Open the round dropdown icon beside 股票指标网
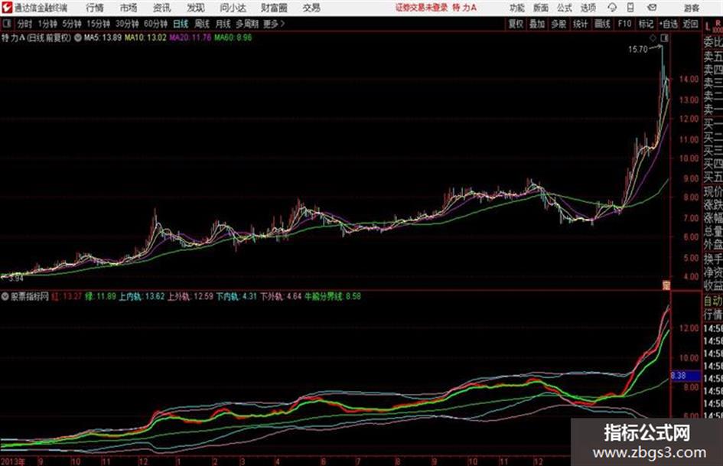This screenshot has height=466, width=723. tap(5, 296)
